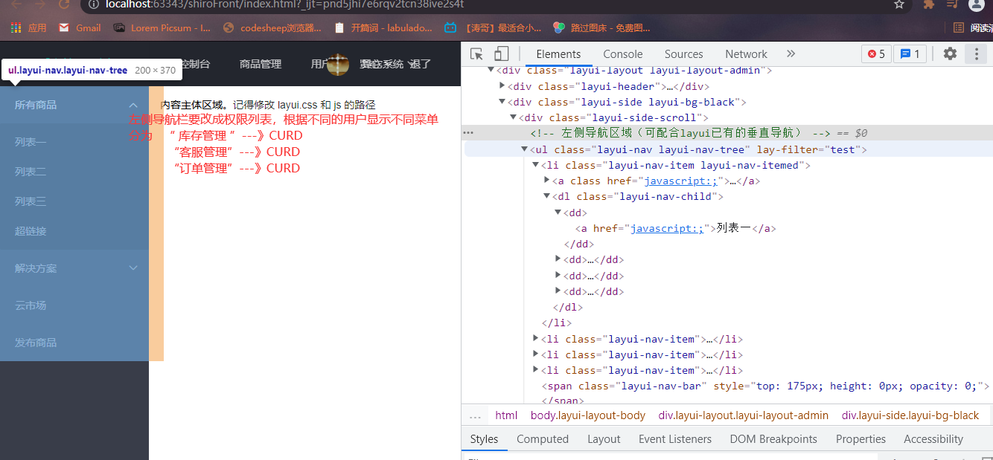Activate the inspect element picker icon
Screen dimensions: 993x460
click(x=477, y=54)
